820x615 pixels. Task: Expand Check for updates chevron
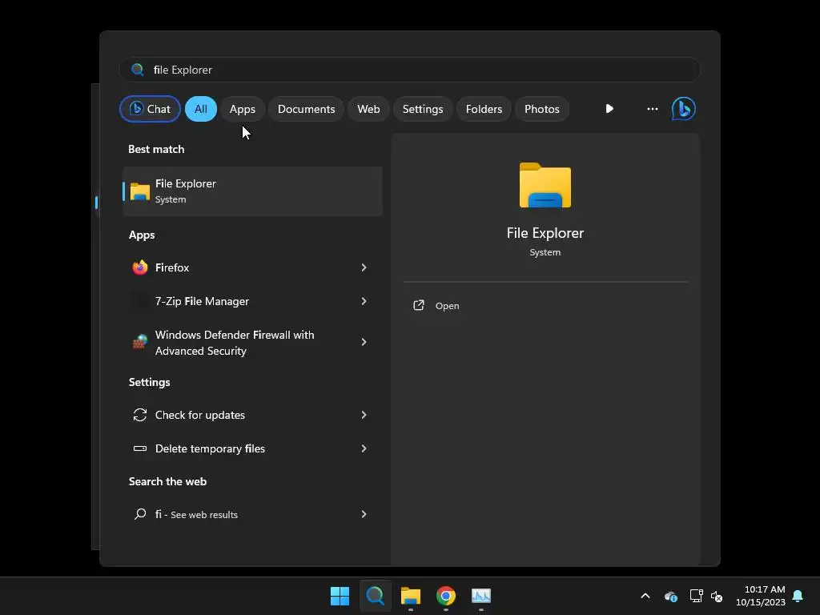point(364,415)
